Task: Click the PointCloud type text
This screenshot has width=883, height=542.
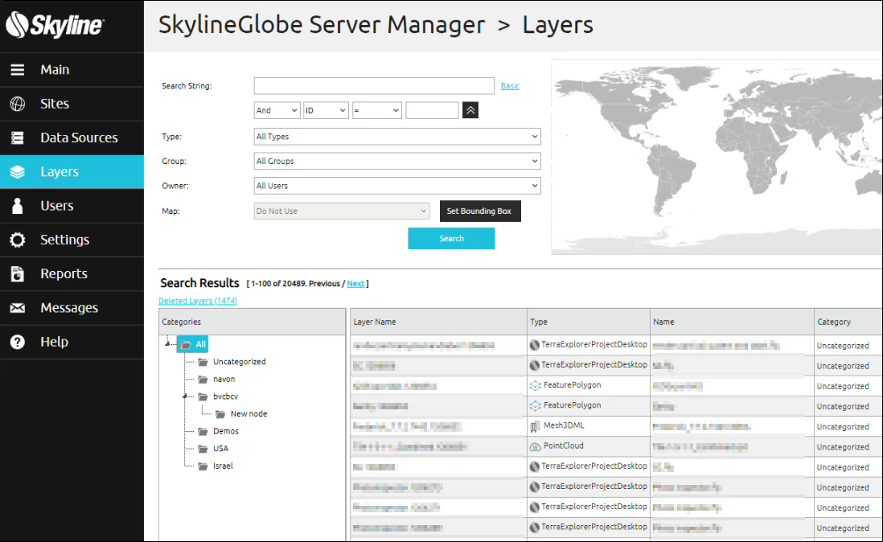Action: tap(563, 446)
